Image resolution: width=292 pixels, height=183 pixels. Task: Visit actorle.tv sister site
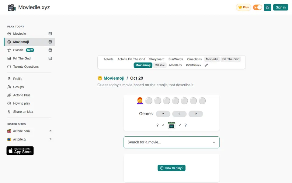pos(20,139)
